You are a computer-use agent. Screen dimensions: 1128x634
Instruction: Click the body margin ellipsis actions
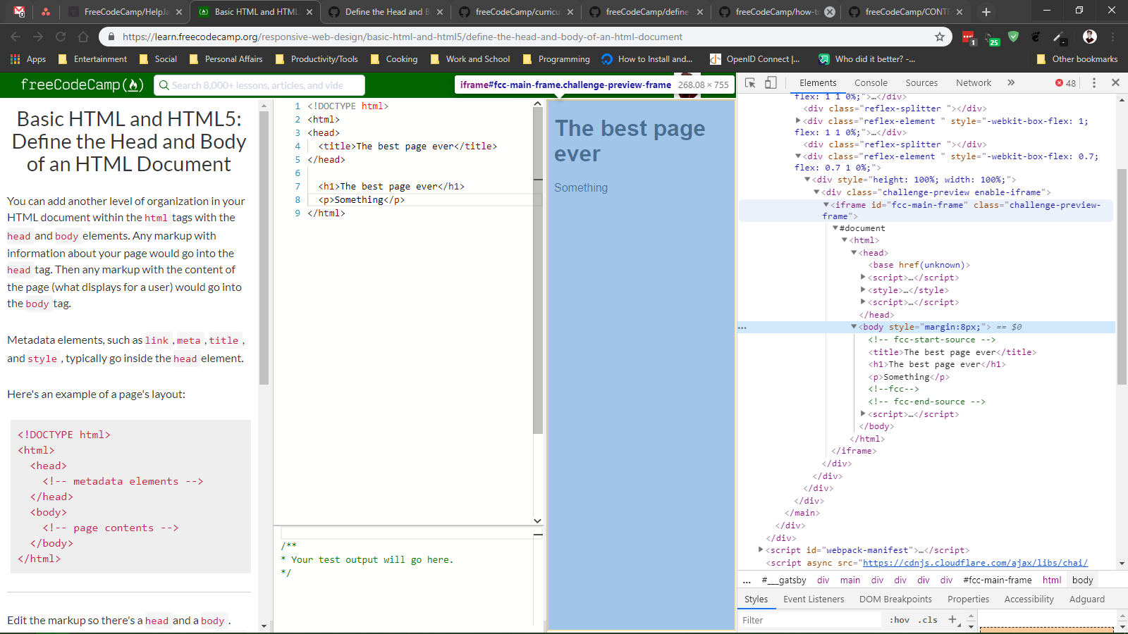point(742,328)
